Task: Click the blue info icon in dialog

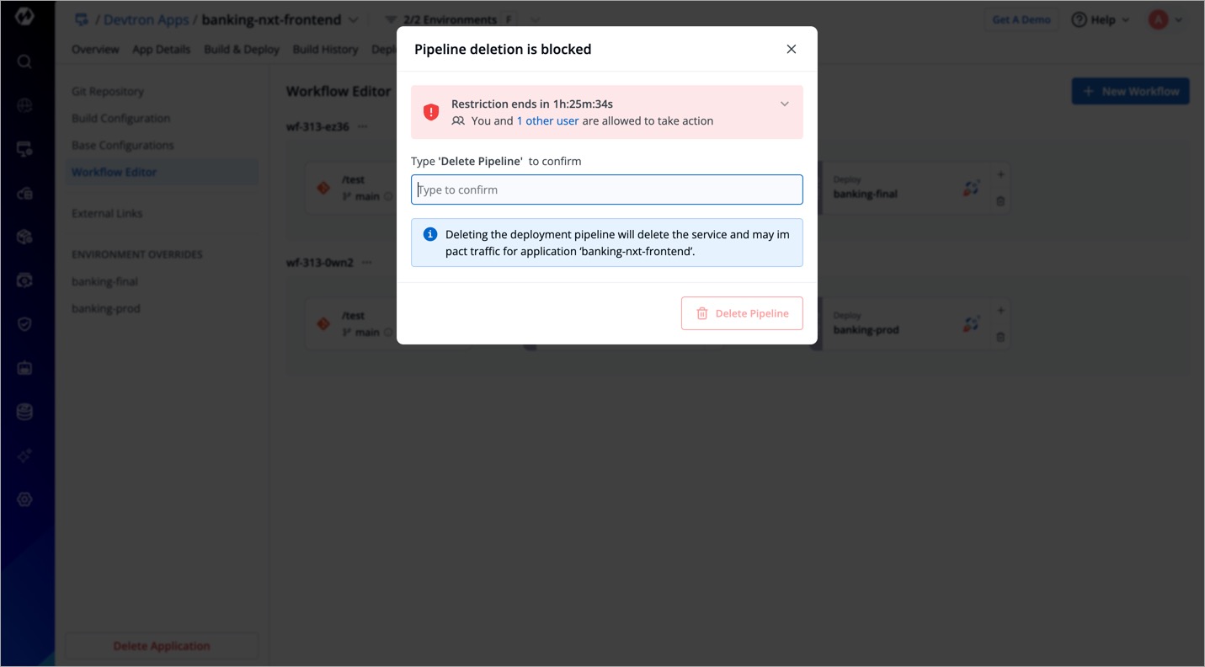Action: point(430,234)
